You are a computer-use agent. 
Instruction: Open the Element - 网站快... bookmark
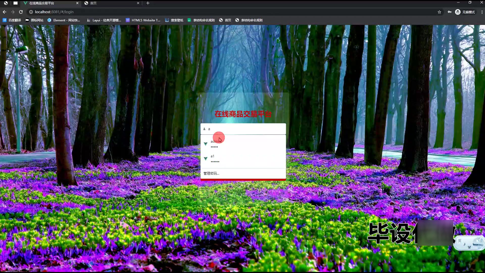click(64, 20)
